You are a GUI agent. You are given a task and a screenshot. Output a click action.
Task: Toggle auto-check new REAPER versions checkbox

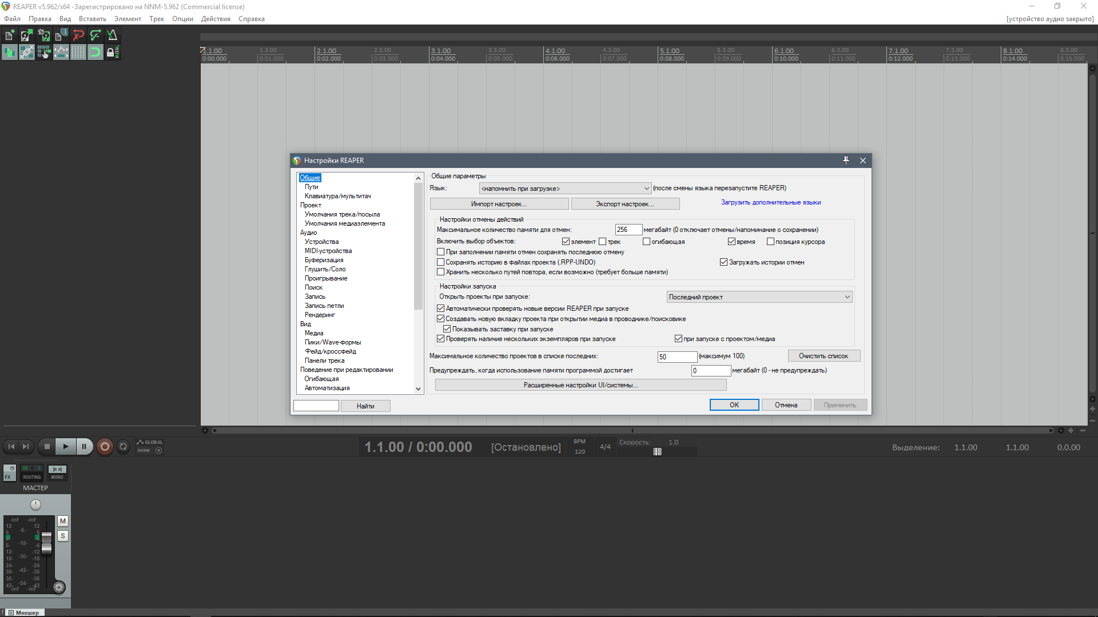point(440,308)
